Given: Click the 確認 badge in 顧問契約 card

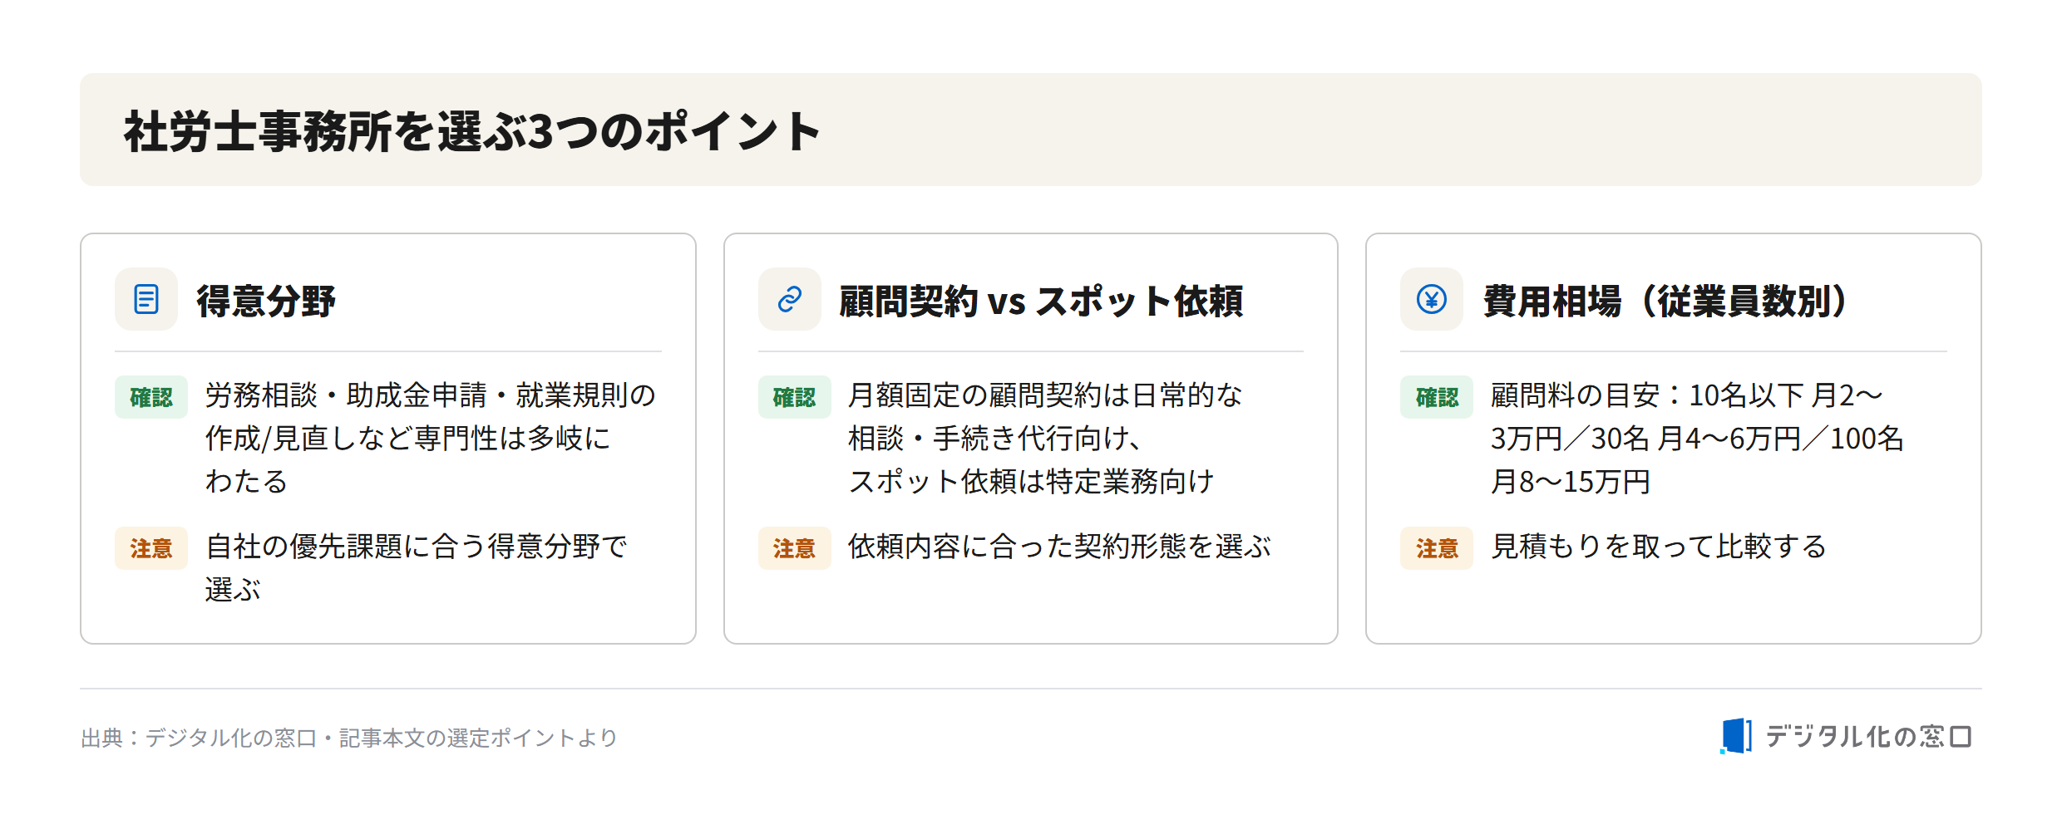Looking at the screenshot, I should coord(795,397).
